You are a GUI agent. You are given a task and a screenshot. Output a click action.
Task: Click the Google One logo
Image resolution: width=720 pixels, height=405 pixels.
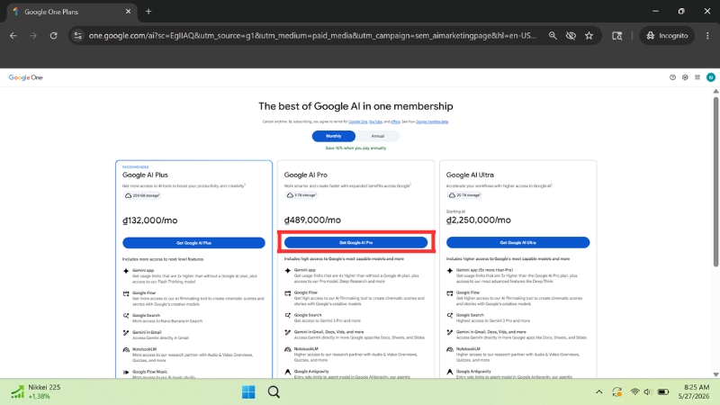click(x=26, y=77)
